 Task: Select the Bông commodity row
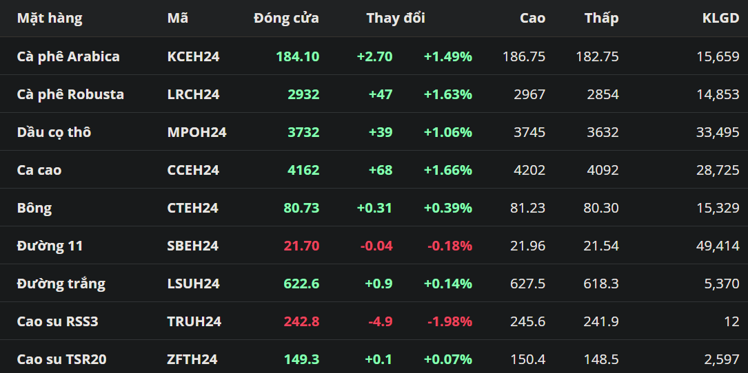click(x=34, y=208)
